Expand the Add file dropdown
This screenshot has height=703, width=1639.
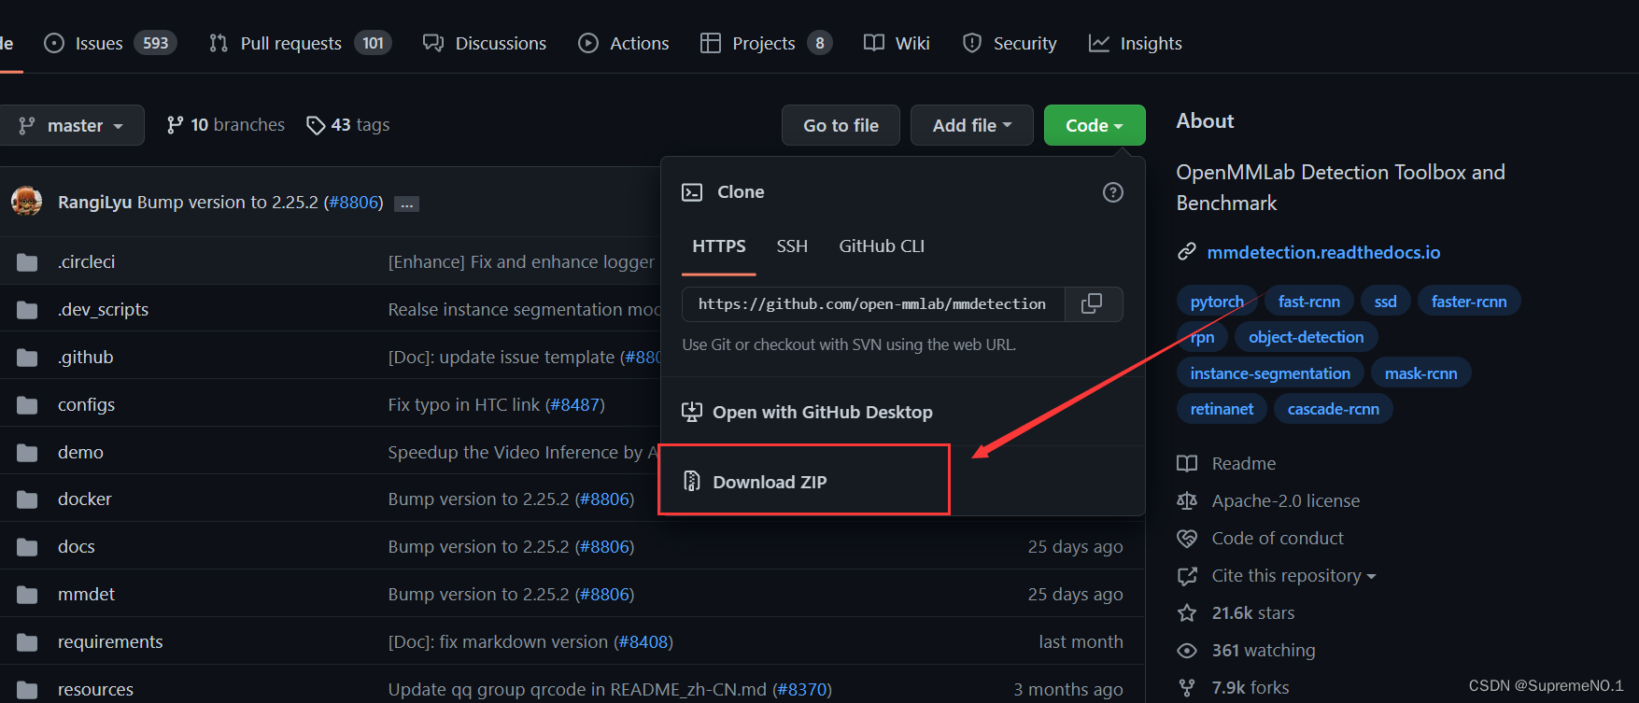(972, 125)
